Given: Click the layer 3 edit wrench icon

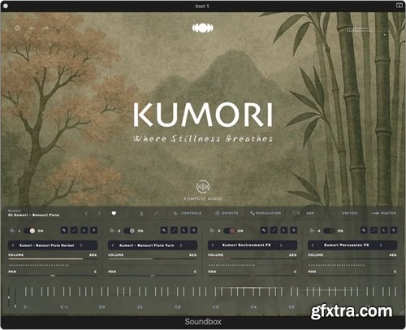Looking at the screenshot, I should tap(264, 231).
